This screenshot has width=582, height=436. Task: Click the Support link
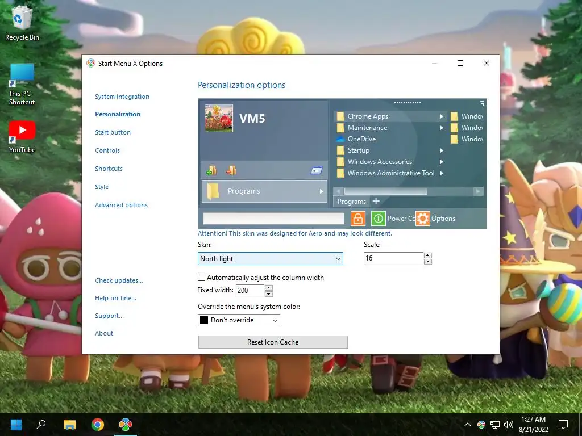(110, 316)
